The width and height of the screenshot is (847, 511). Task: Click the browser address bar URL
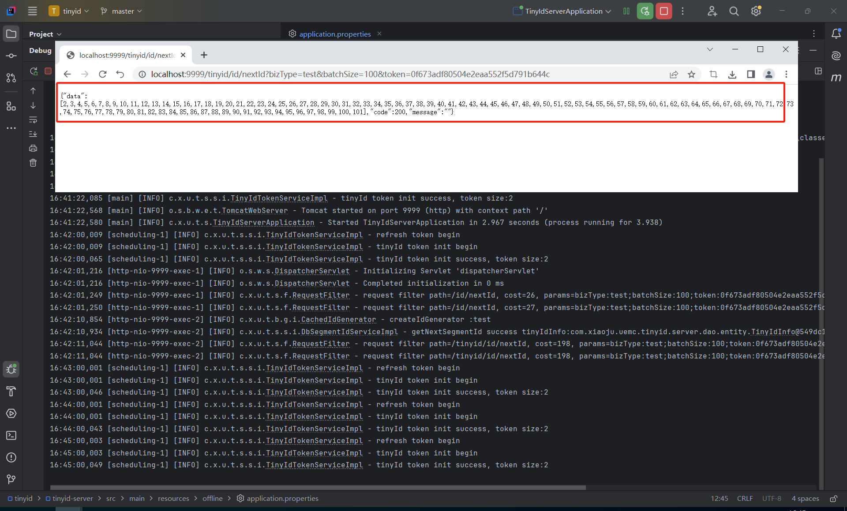(350, 74)
